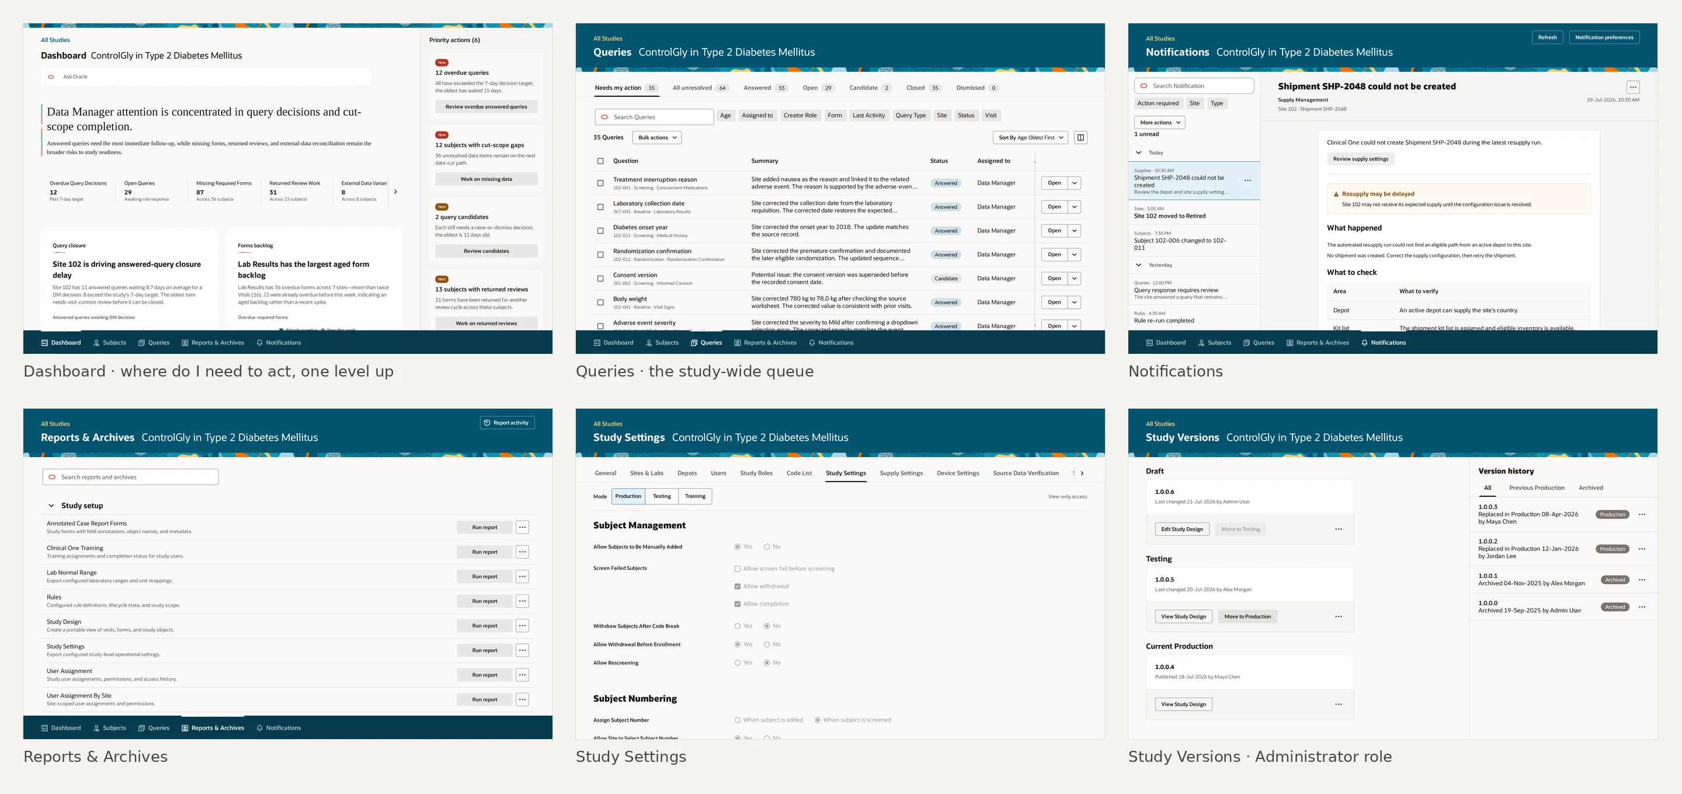Click the clock icon on the Report activity button
Image resolution: width=1682 pixels, height=794 pixels.
pos(487,423)
